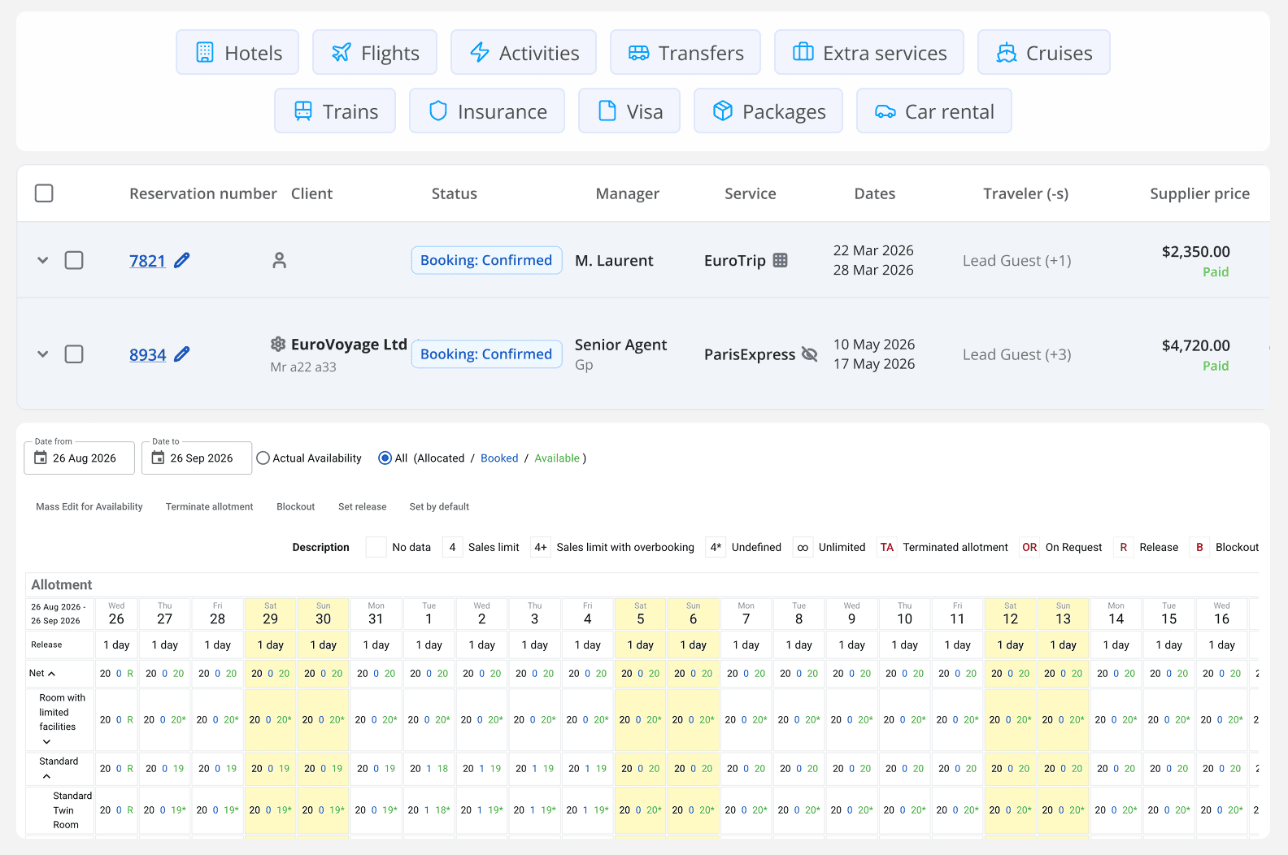Click the Insurance shield icon
This screenshot has width=1288, height=855.
(438, 111)
